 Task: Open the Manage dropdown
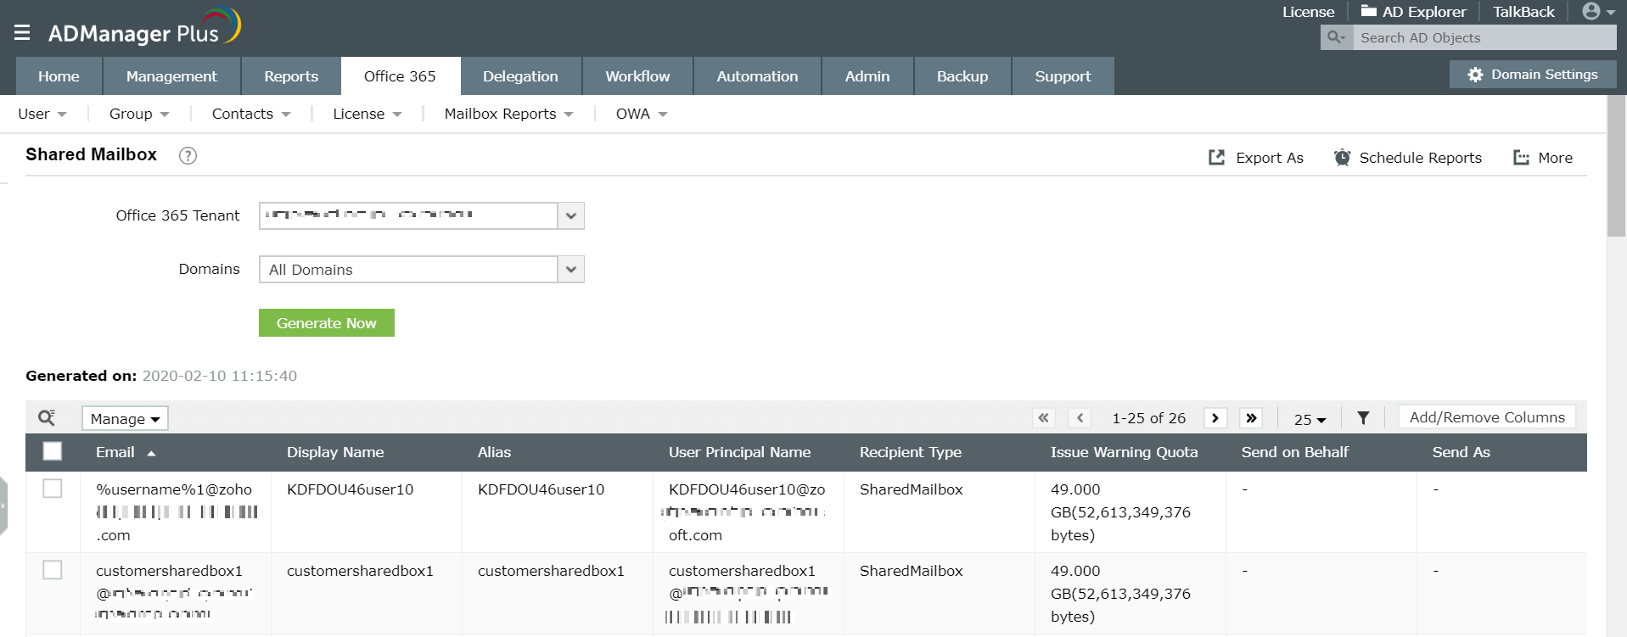point(125,418)
